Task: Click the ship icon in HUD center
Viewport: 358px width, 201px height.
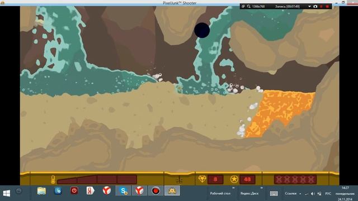Action: click(x=179, y=180)
